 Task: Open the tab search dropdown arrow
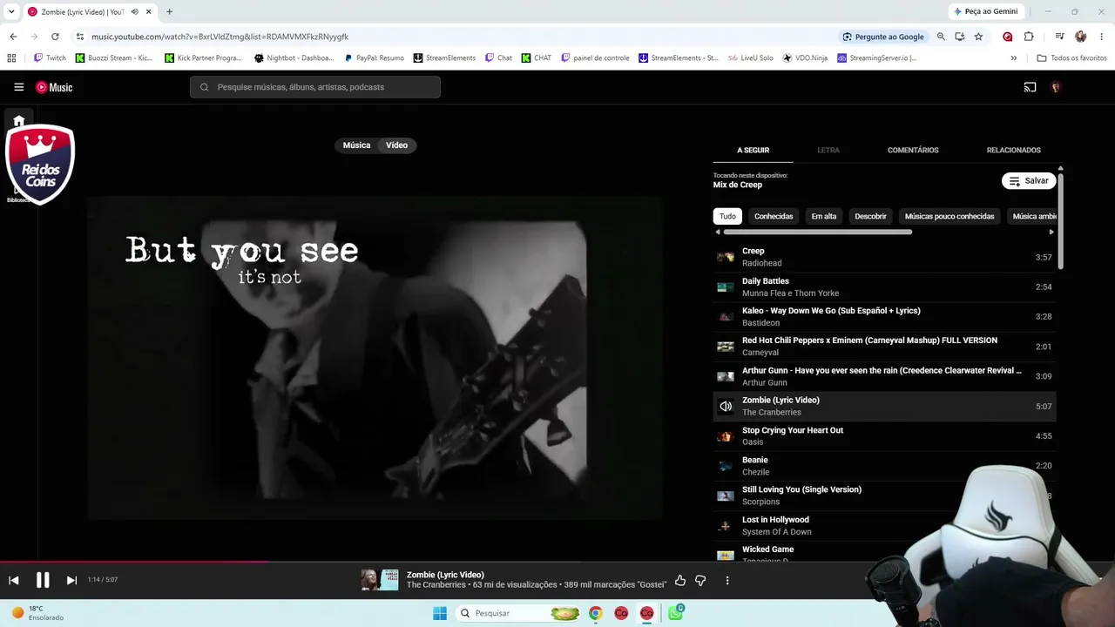(11, 12)
